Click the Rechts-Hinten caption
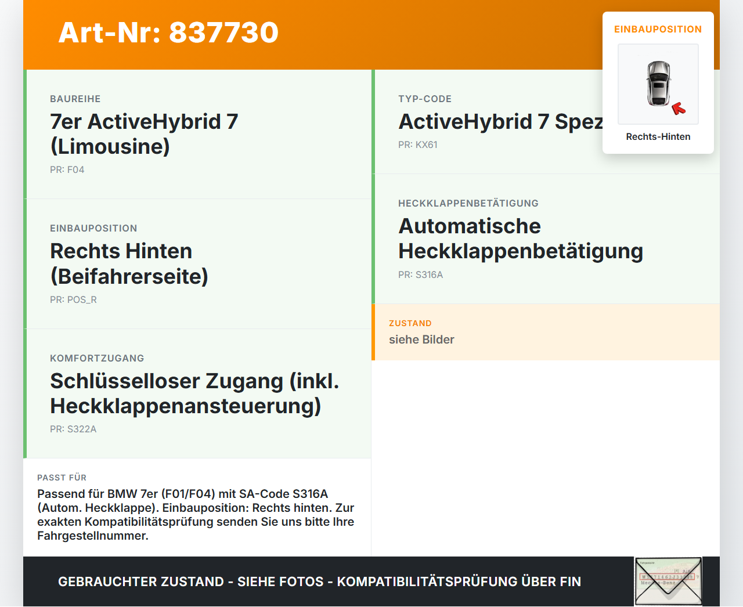Viewport: 743px width, 607px height. pyautogui.click(x=658, y=136)
